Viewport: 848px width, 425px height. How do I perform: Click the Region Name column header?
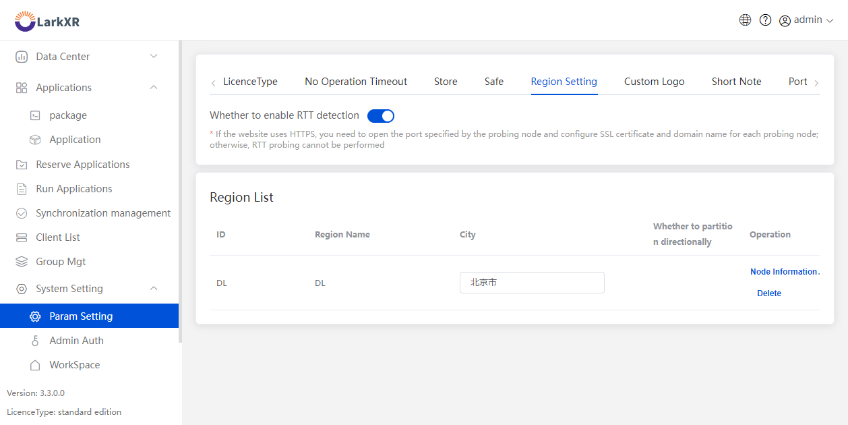pos(342,235)
